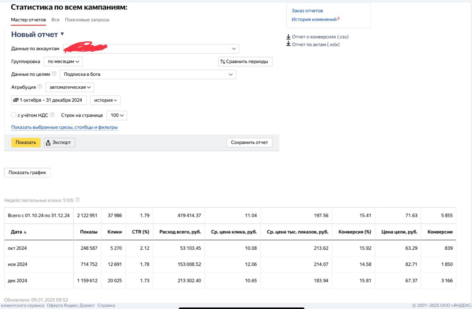
Task: Enable the с учётом НДС checkbox
Action: (x=13, y=115)
